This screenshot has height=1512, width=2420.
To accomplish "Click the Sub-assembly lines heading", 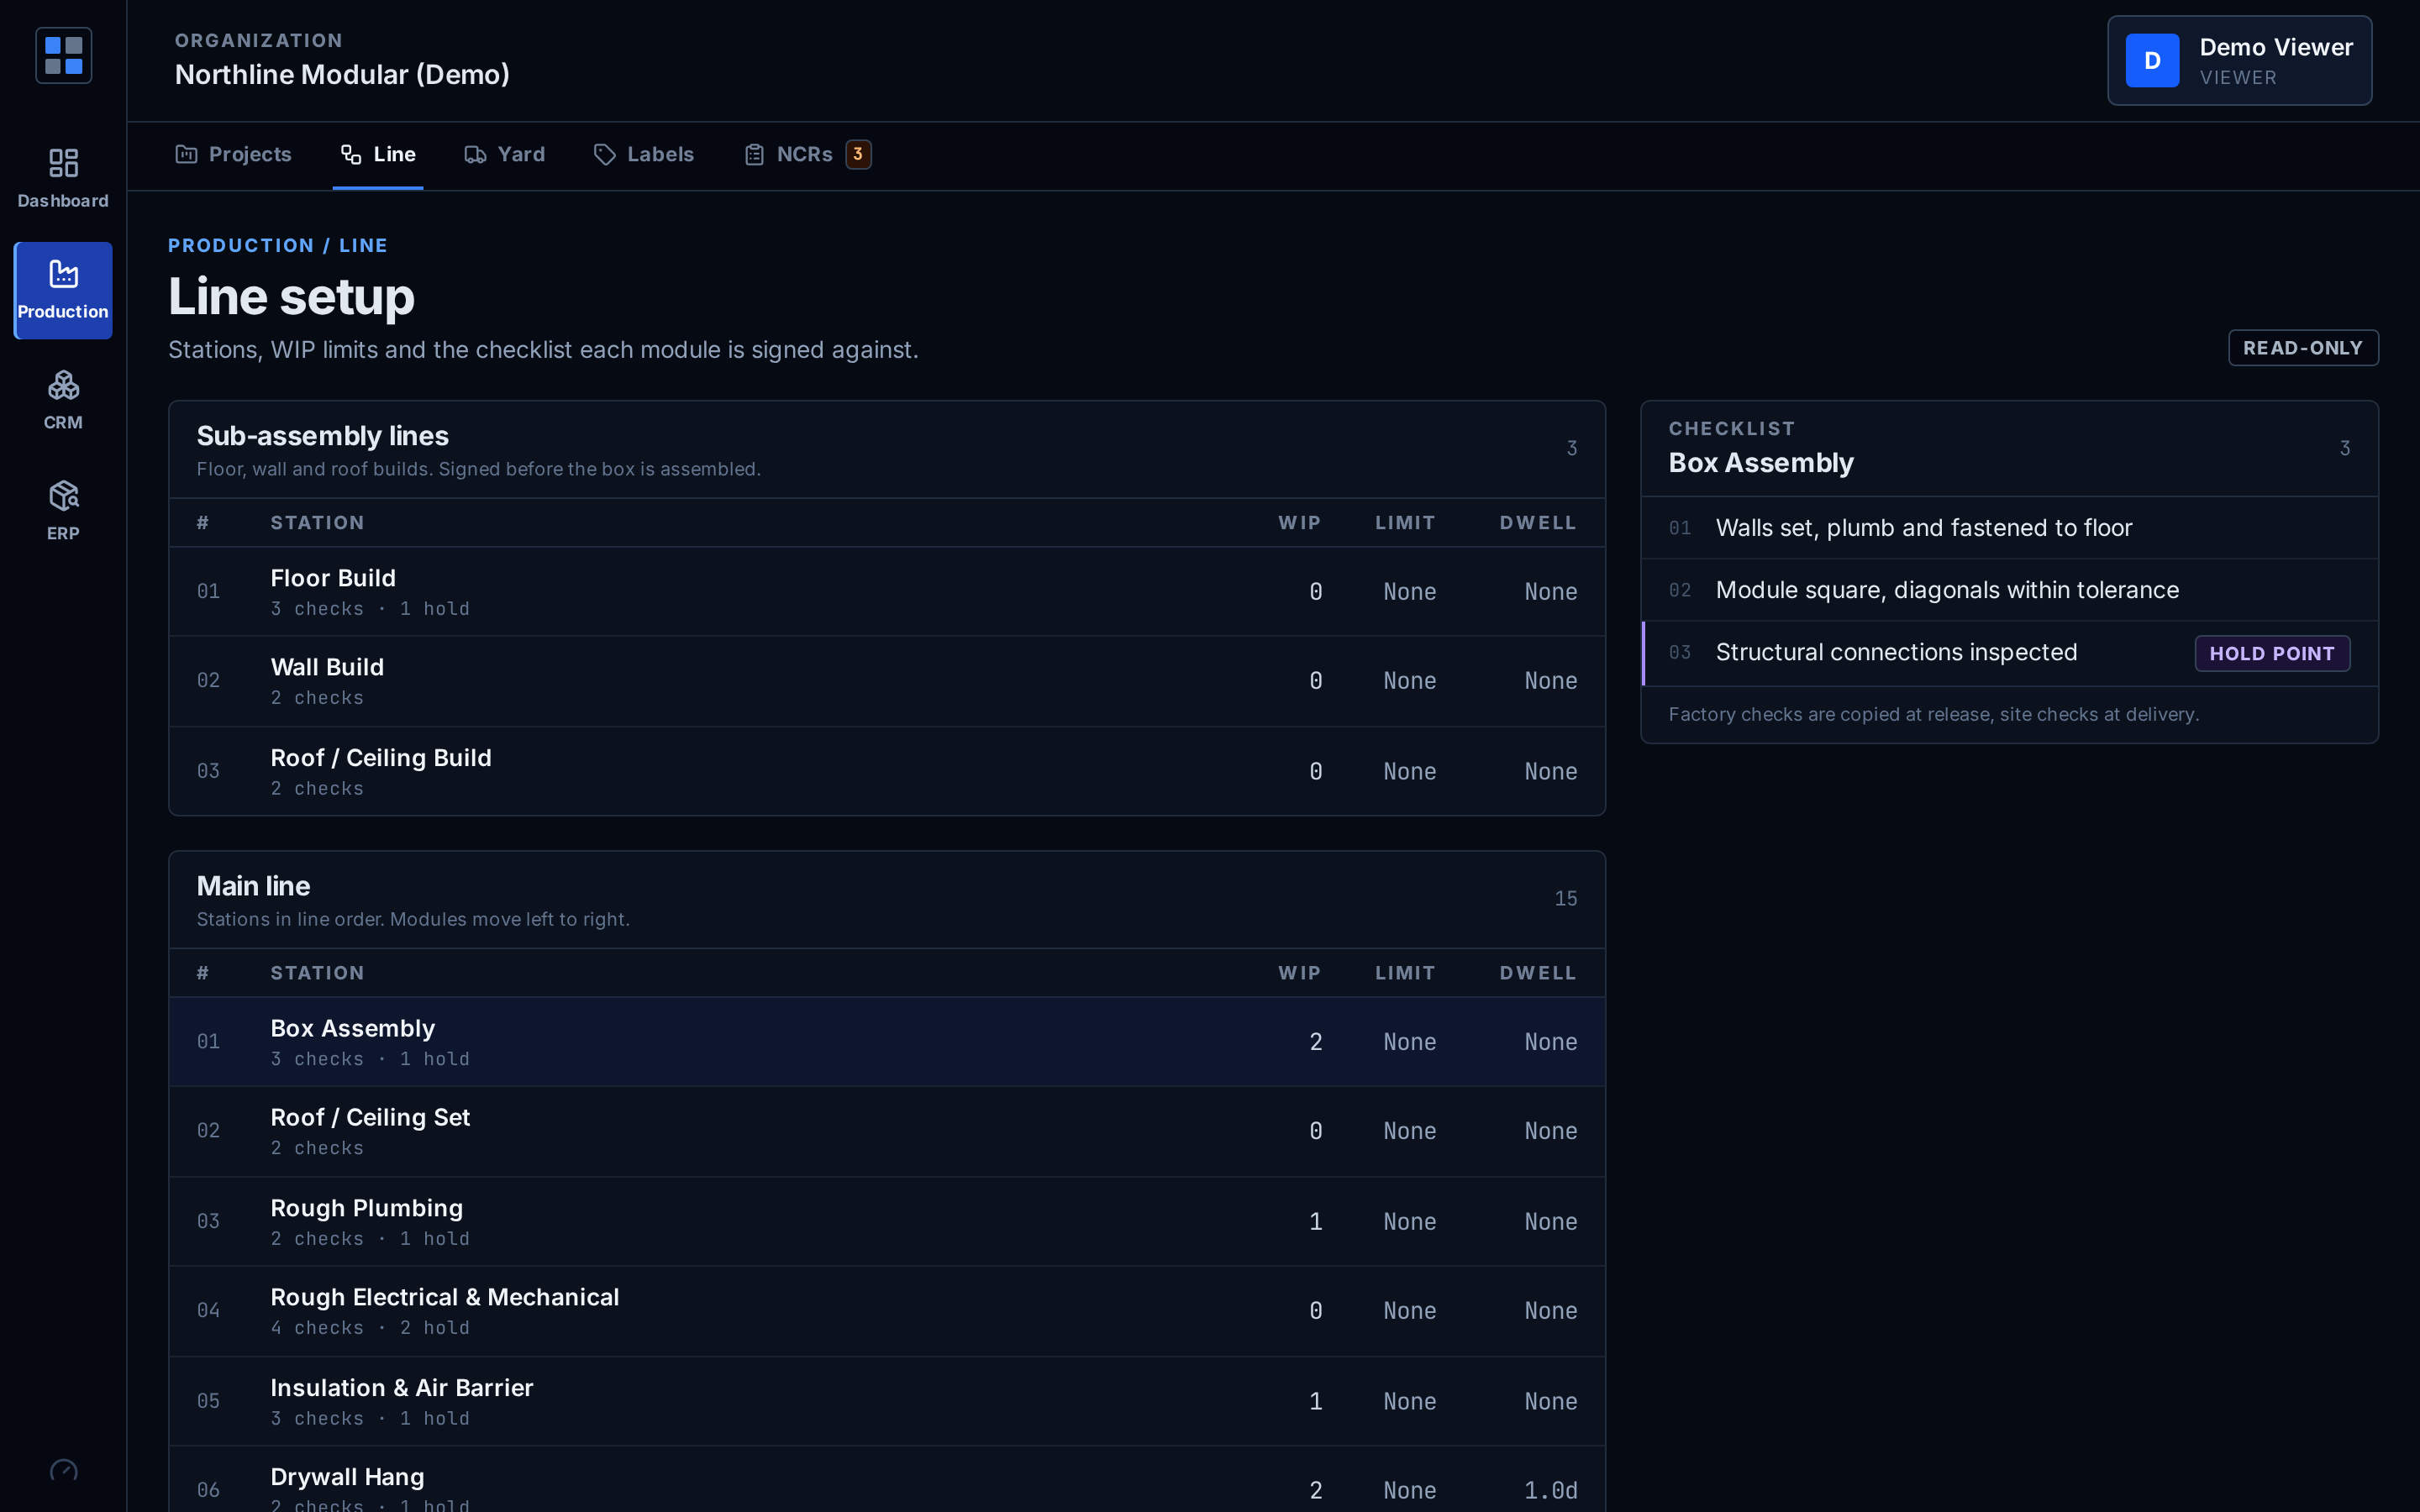I will coord(322,436).
